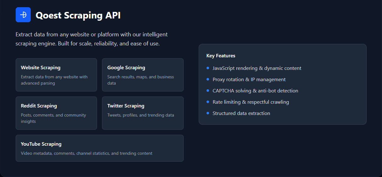Open the Google Scraping card
This screenshot has height=177, width=382.
point(143,75)
